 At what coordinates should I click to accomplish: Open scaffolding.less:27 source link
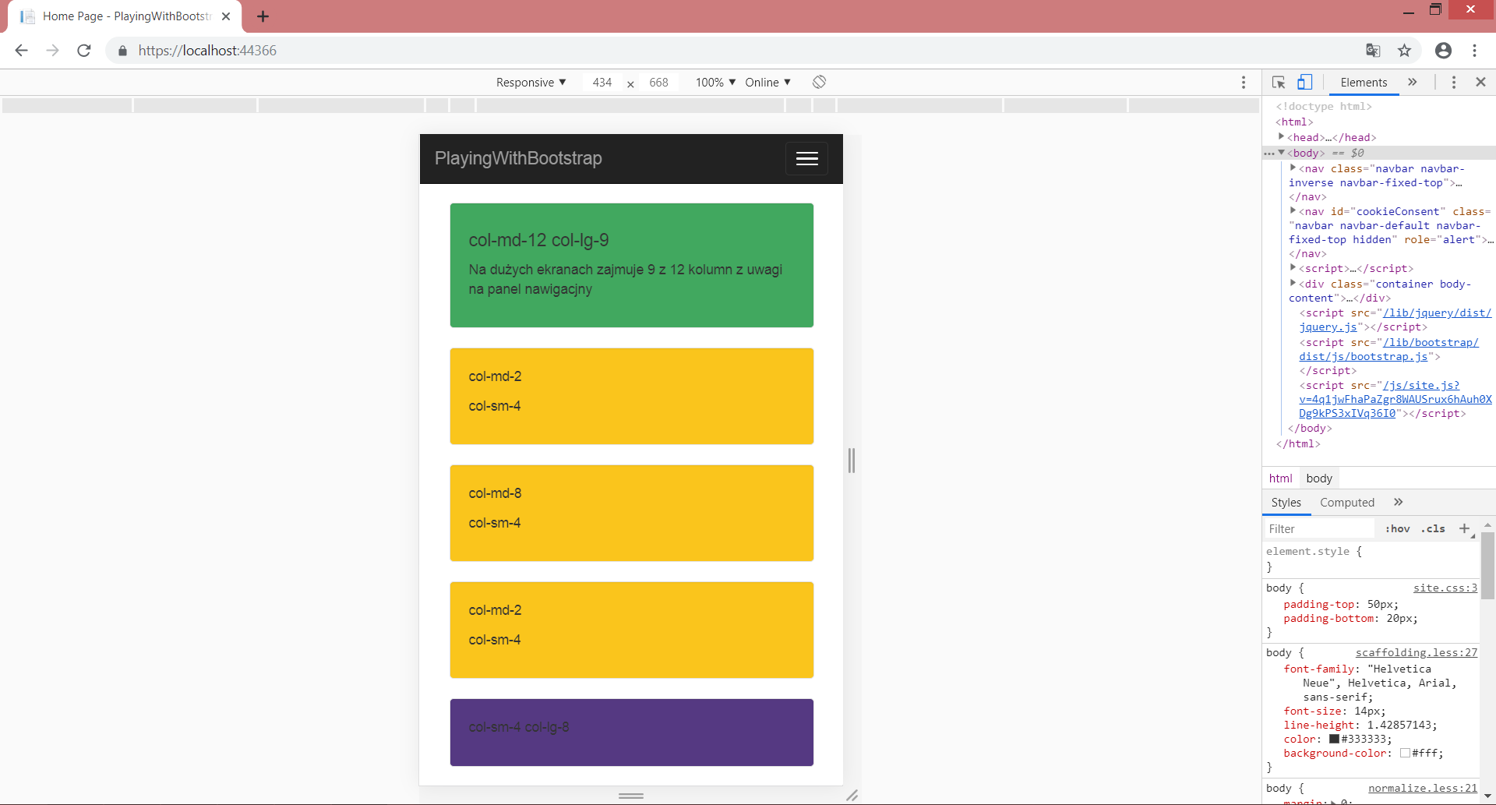(1417, 653)
